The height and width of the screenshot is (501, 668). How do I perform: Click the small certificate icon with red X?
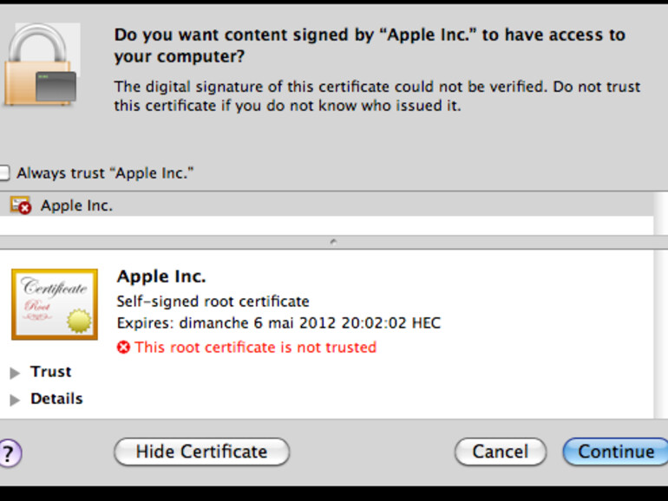pos(20,205)
